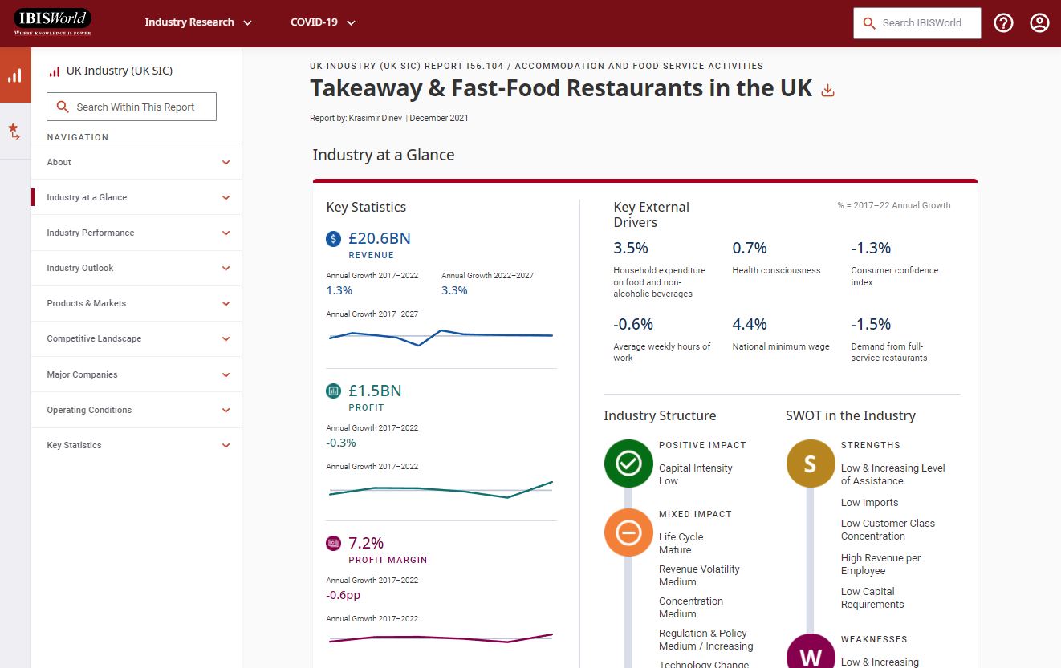Click the orange Mixed Impact icon
Image resolution: width=1061 pixels, height=668 pixels.
click(628, 532)
